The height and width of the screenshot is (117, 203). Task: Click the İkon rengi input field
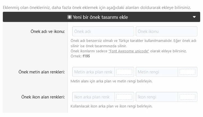[x=157, y=97]
